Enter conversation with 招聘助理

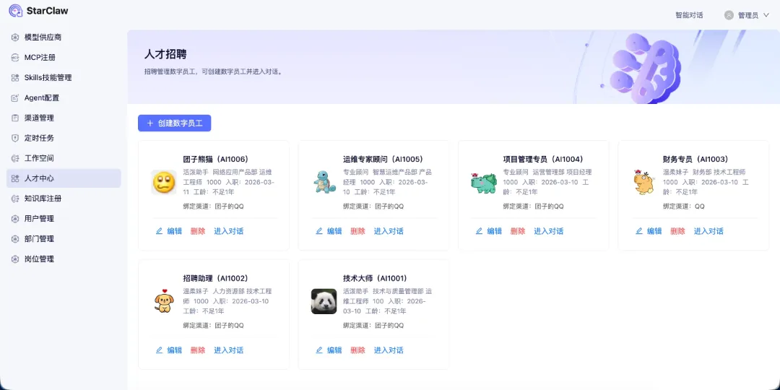click(x=229, y=350)
